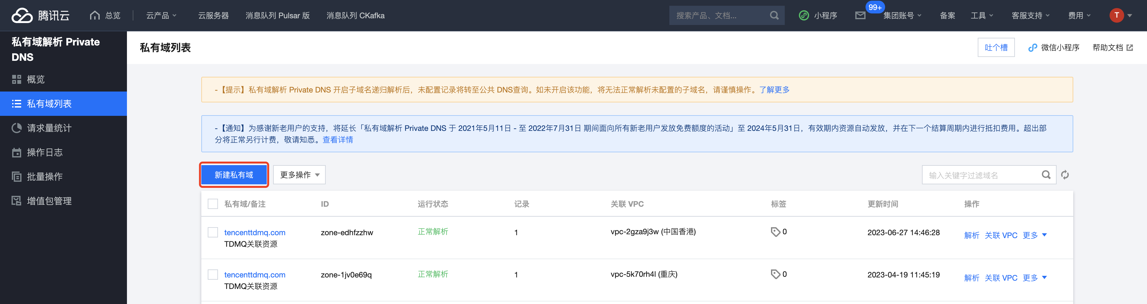
Task: Click 关联 VPC for zone-1jv0e69q row
Action: [x=1001, y=278]
